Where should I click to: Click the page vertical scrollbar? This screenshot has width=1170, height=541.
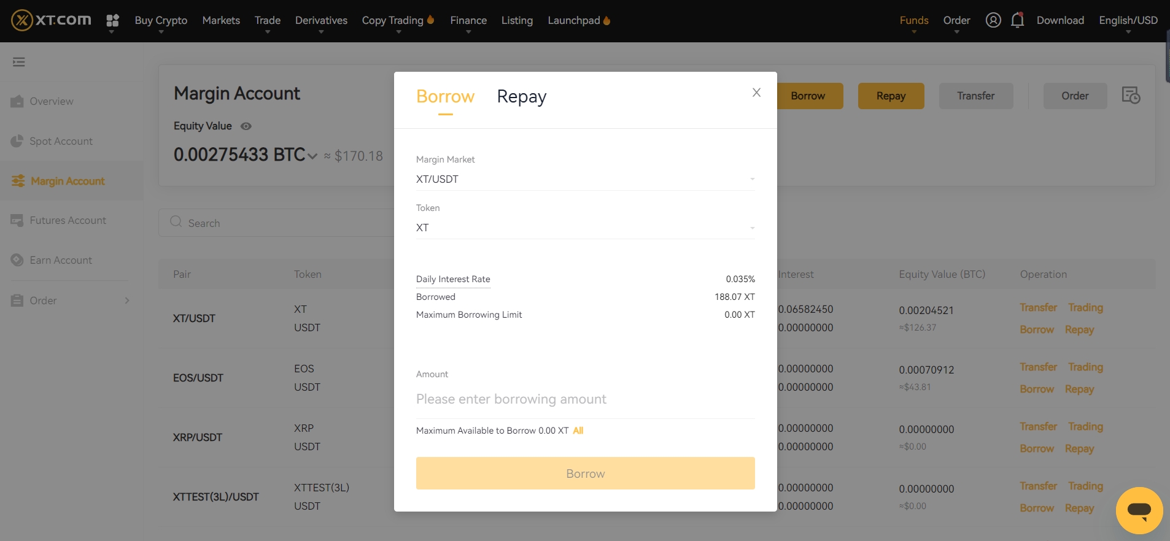tap(1167, 55)
